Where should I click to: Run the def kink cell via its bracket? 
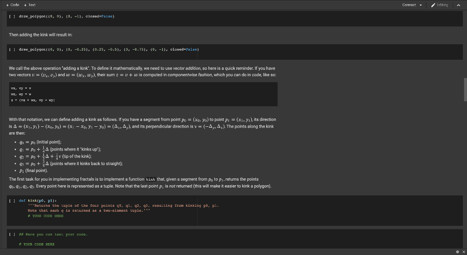(13, 200)
